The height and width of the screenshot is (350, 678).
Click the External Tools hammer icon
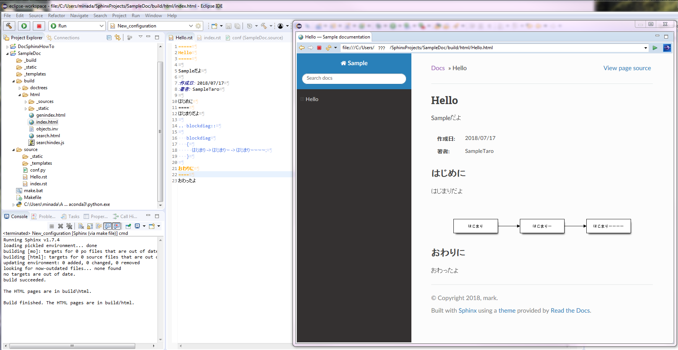click(x=264, y=26)
